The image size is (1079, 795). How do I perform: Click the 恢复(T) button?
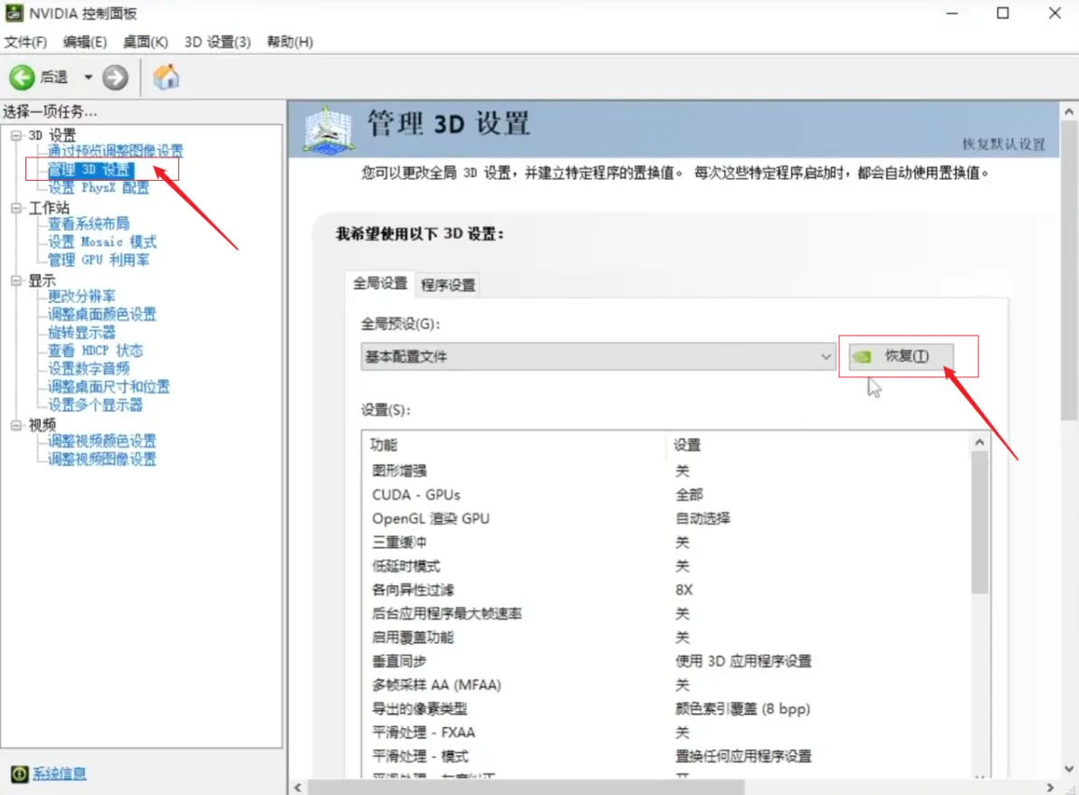coord(901,356)
